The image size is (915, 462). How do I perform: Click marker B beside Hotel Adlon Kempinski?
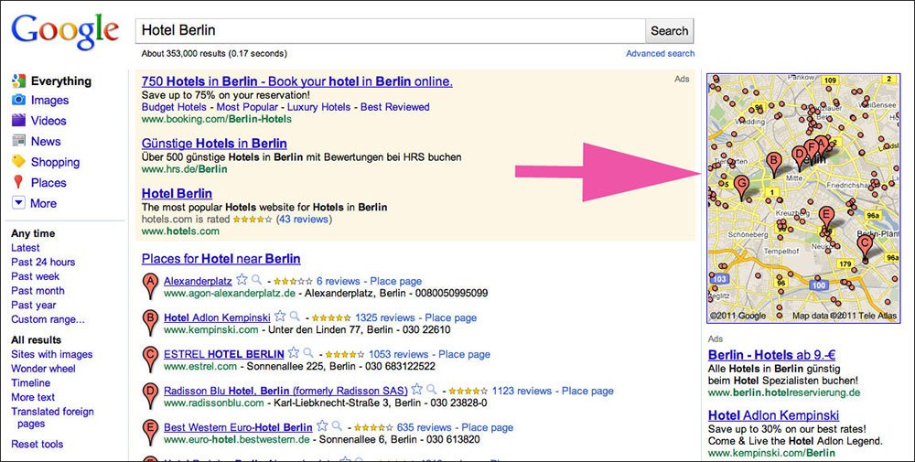pos(151,322)
